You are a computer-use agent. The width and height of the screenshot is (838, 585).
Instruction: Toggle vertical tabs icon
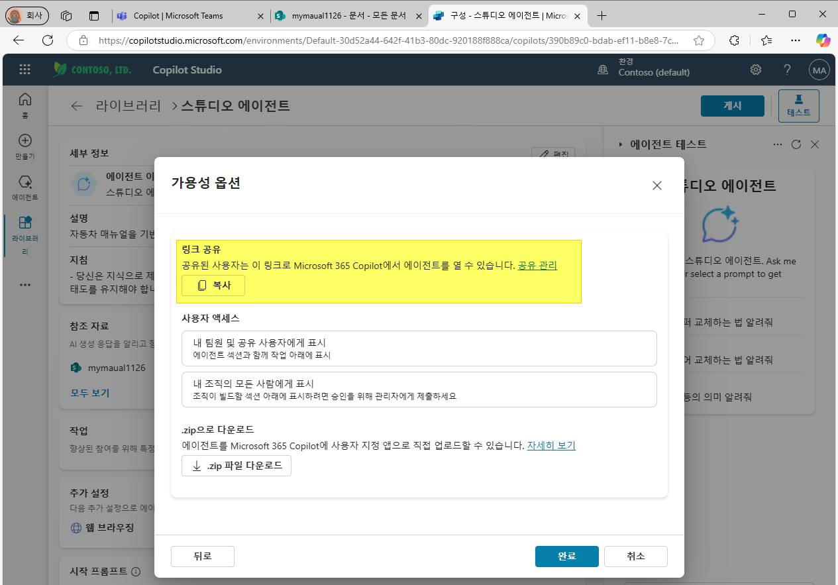pyautogui.click(x=94, y=15)
